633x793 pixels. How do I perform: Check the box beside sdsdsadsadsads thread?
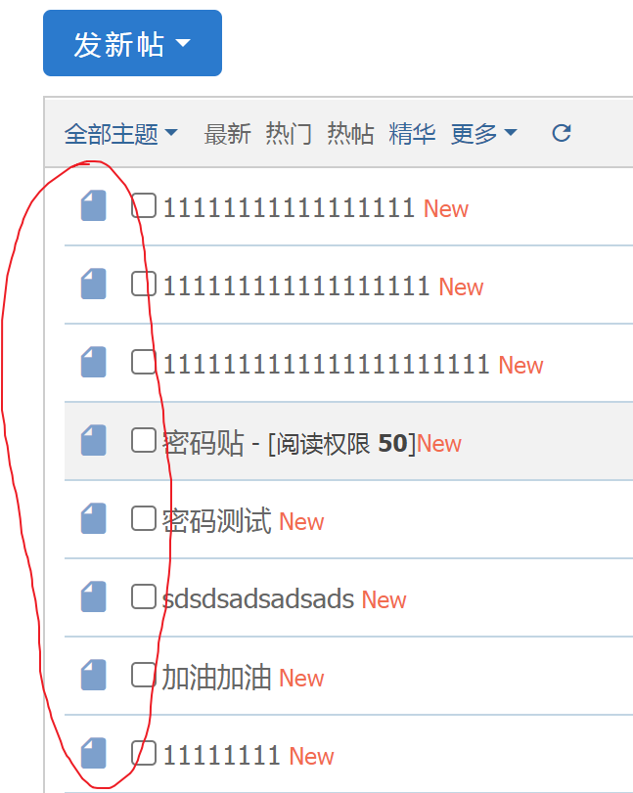coord(143,596)
